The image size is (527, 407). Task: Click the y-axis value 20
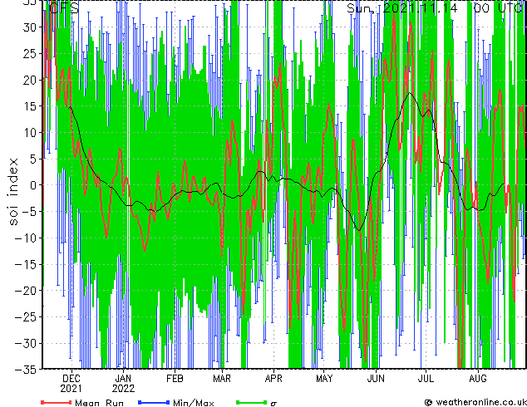pos(30,80)
